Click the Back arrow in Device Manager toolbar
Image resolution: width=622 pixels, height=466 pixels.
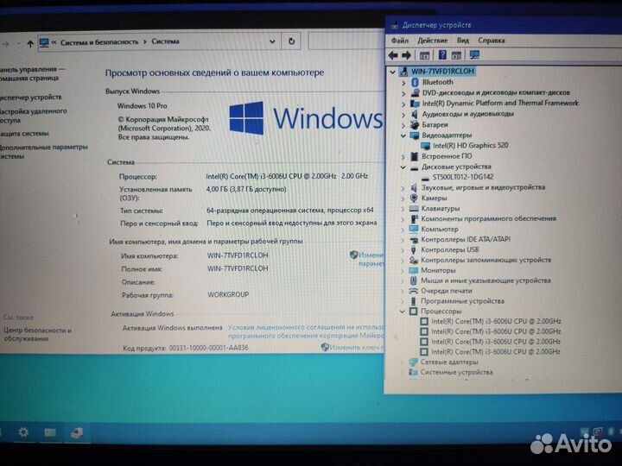(x=393, y=55)
